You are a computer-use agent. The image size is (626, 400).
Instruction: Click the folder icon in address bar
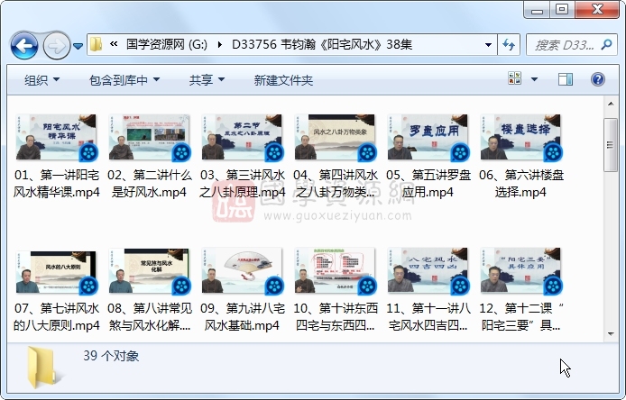click(97, 44)
